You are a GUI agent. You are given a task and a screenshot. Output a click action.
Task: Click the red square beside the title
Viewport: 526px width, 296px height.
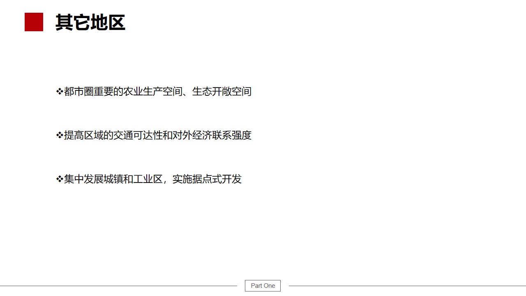(x=34, y=22)
